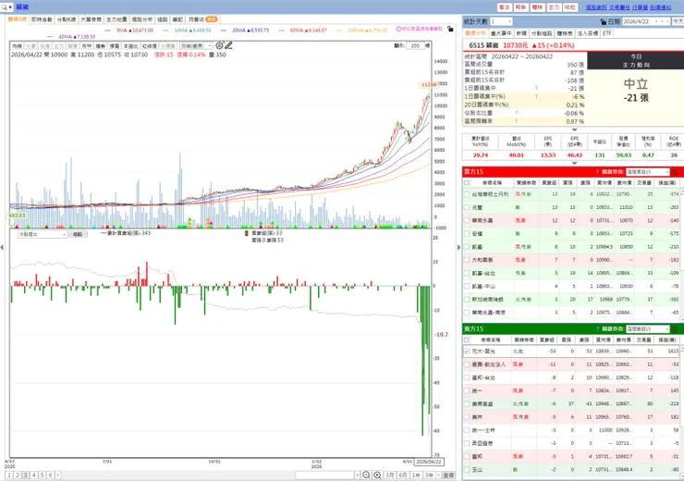Open the 統計天數 dropdown

tap(501, 21)
